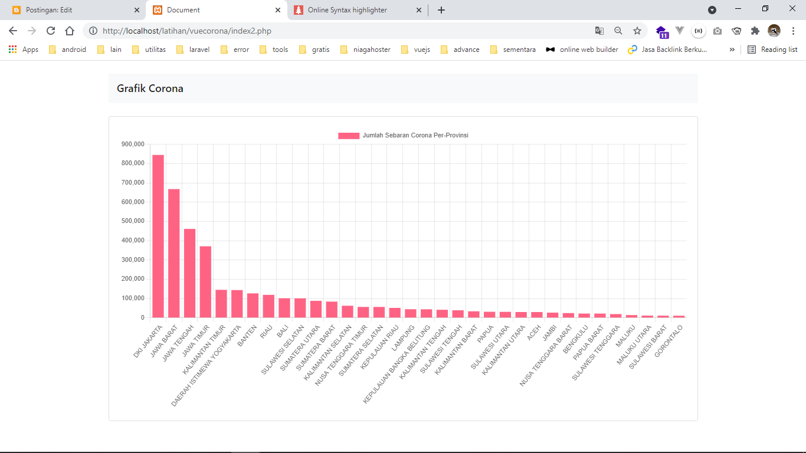Open the vuejs bookmarks folder
806x453 pixels.
coord(421,50)
